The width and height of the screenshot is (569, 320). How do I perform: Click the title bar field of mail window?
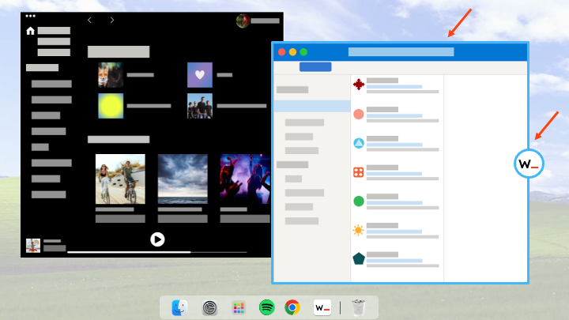[401, 52]
